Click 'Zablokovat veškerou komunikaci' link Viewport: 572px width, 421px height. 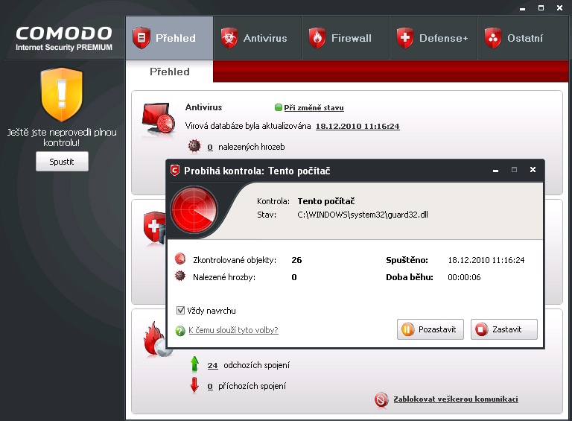[456, 399]
